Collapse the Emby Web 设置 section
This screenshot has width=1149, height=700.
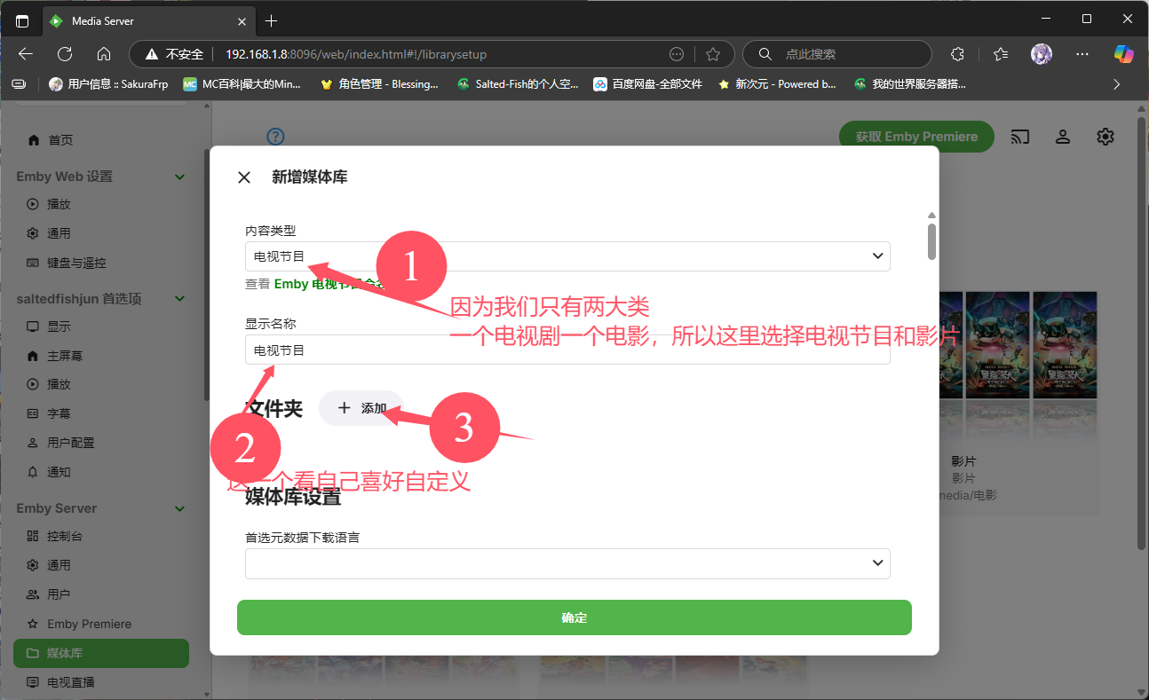click(180, 177)
